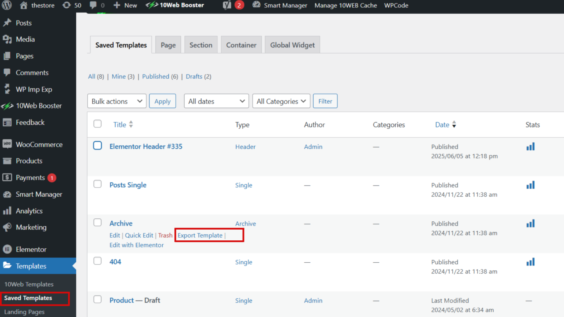Open the All dates dropdown
The width and height of the screenshot is (564, 317).
(216, 101)
